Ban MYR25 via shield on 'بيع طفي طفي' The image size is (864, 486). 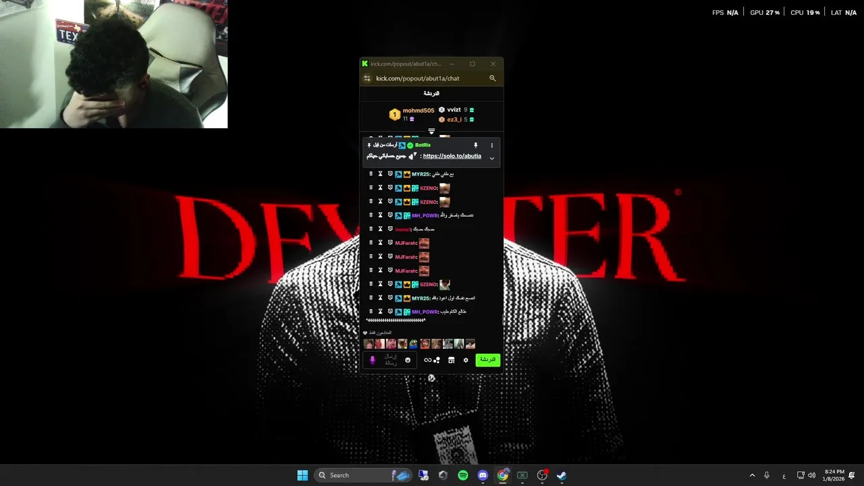coord(390,174)
